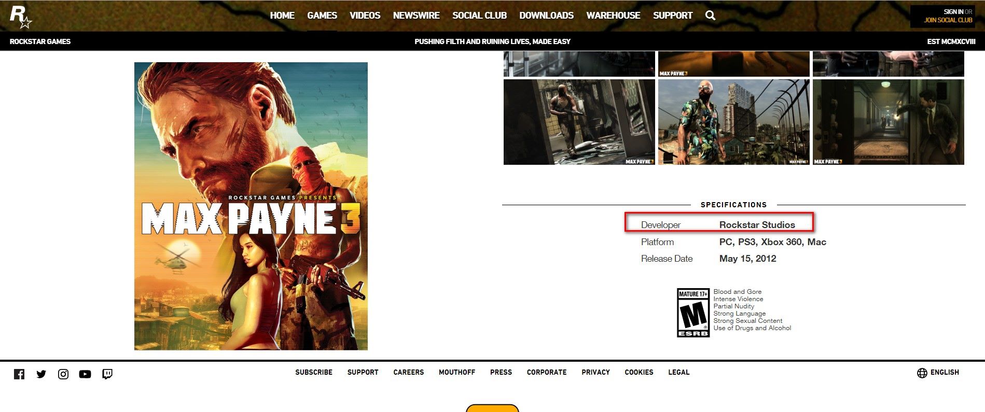Click the SIGN IN link
Image resolution: width=985 pixels, height=412 pixels.
pyautogui.click(x=953, y=11)
